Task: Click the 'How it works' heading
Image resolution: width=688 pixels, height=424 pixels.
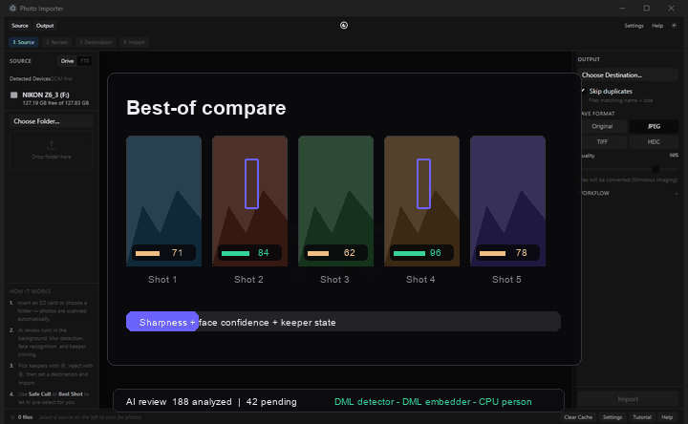Action: point(31,291)
